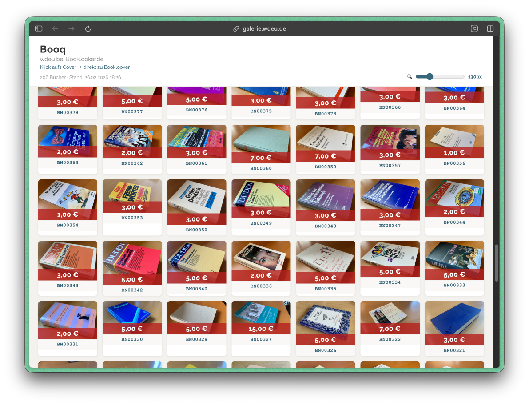Open the white book cover BN00329
The height and width of the screenshot is (405, 529).
coord(196,318)
